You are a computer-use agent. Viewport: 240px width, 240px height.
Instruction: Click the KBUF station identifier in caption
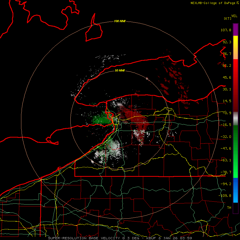click(x=151, y=238)
